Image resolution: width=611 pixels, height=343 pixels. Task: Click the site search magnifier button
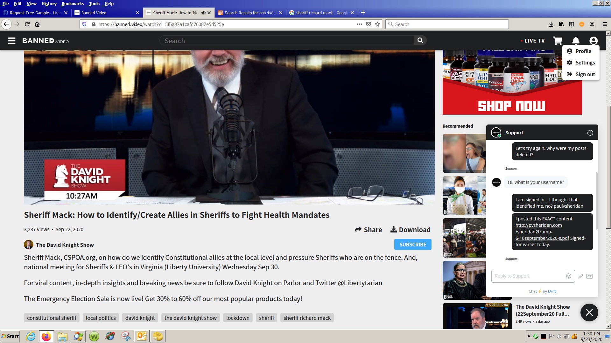point(420,40)
